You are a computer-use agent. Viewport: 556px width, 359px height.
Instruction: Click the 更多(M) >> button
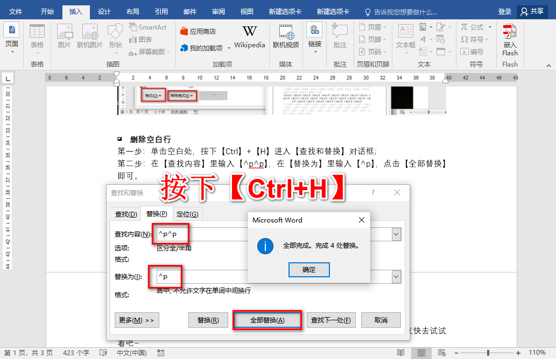pos(137,320)
